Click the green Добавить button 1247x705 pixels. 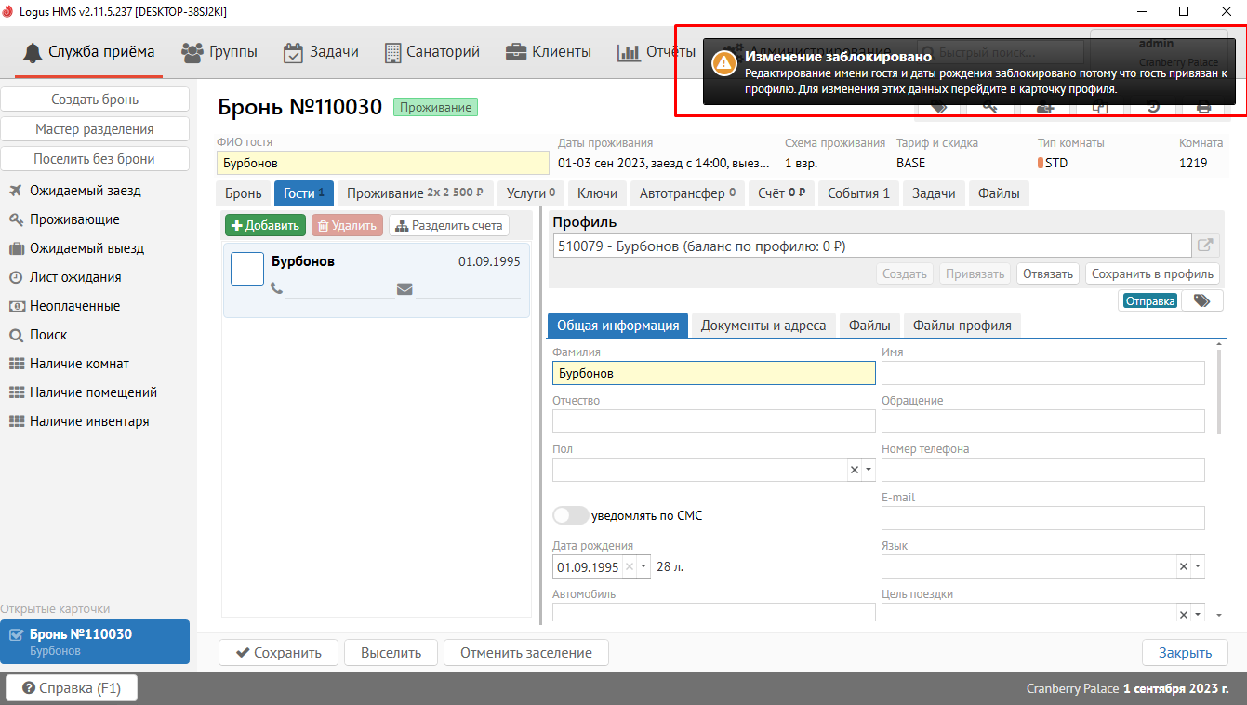[x=265, y=225]
